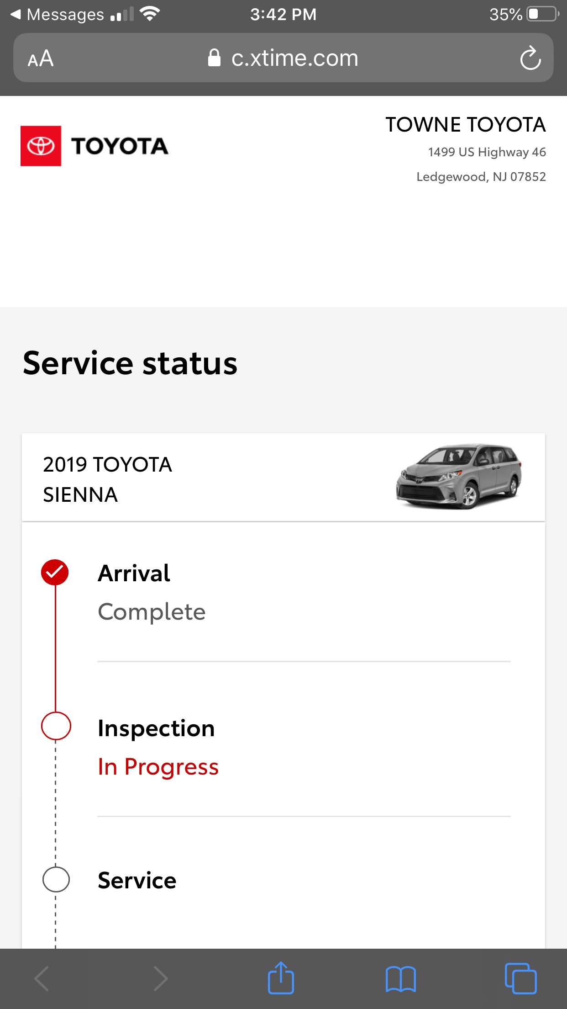Select the Service step circle
567x1009 pixels.
tap(56, 879)
